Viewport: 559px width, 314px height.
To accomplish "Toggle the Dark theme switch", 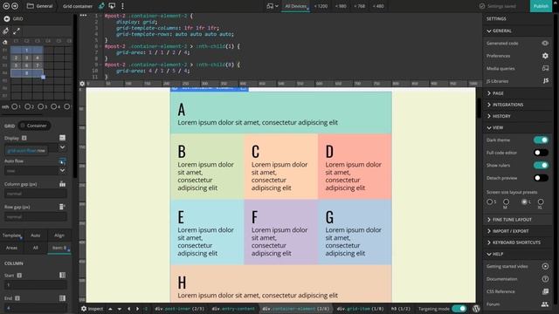I will point(541,140).
